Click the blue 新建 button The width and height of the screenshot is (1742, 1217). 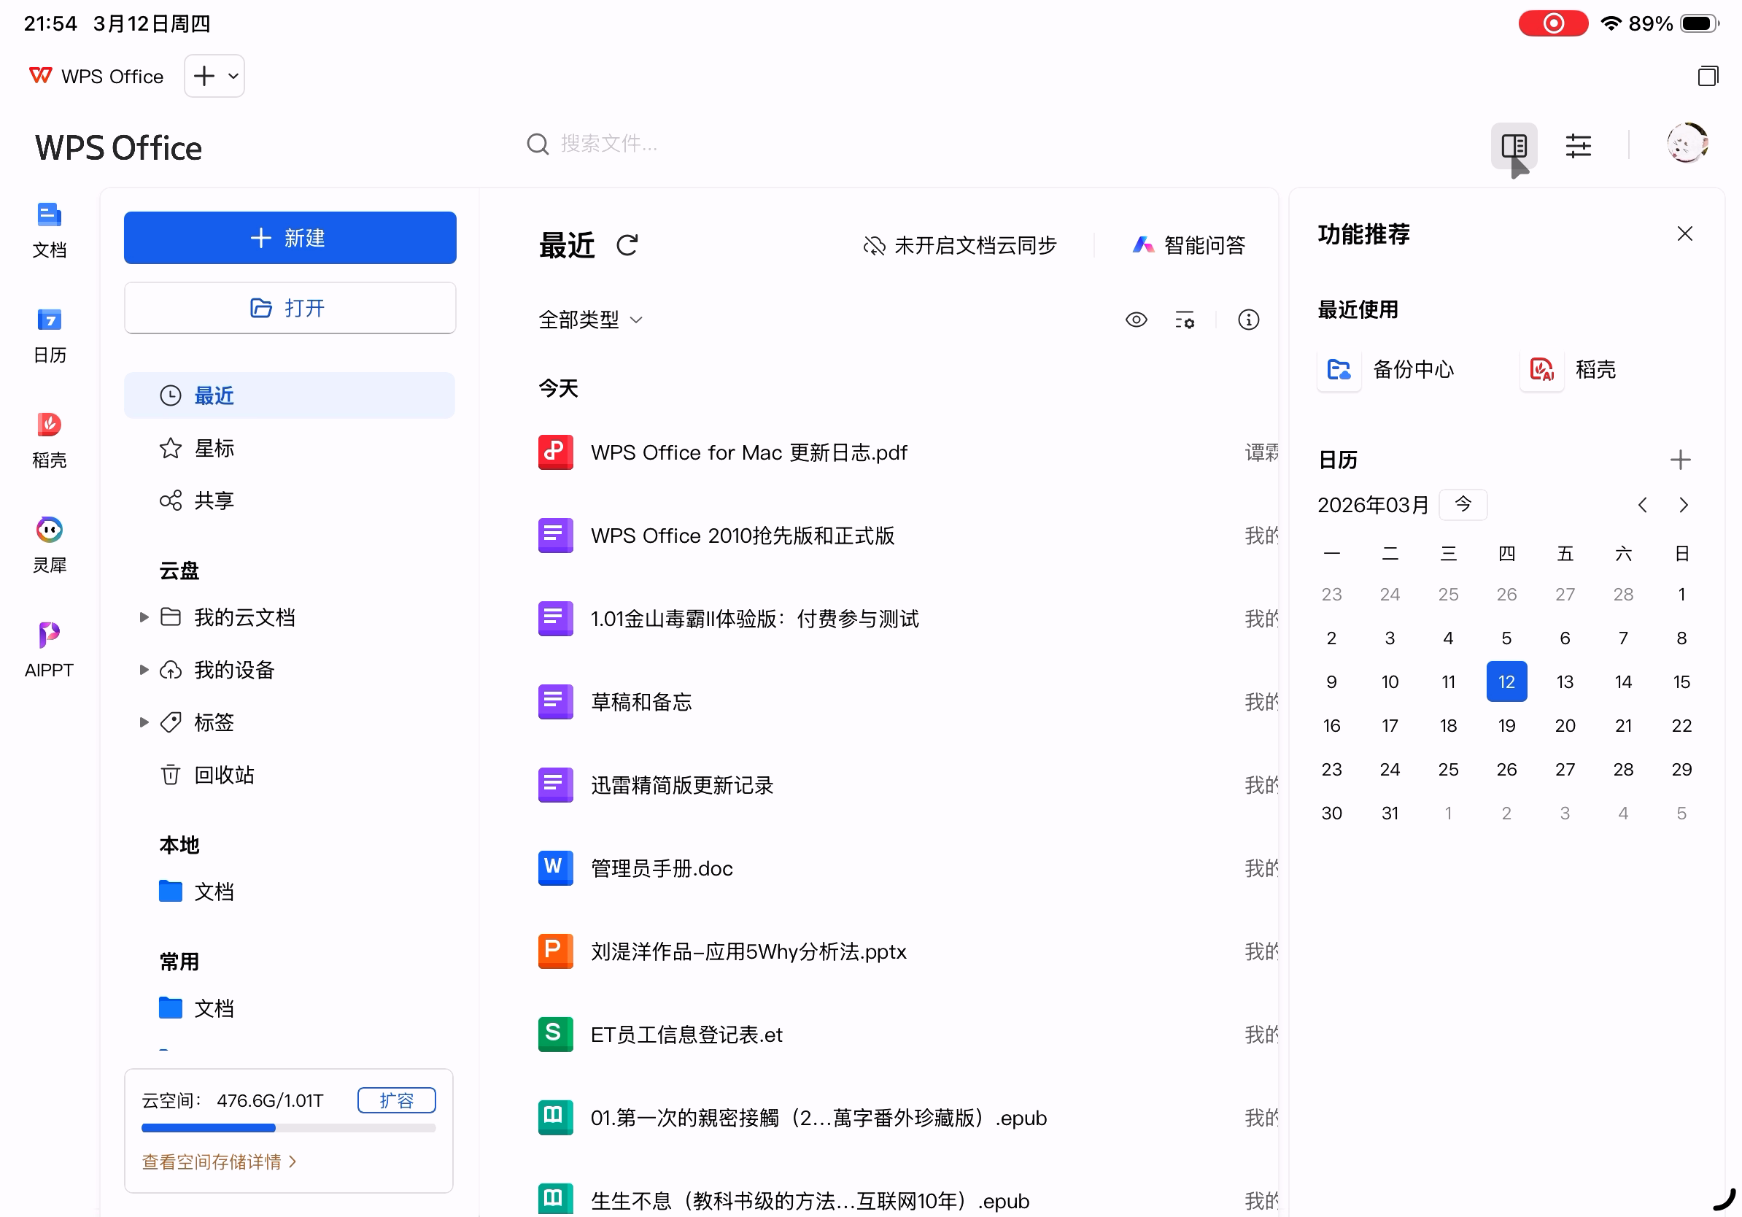290,237
